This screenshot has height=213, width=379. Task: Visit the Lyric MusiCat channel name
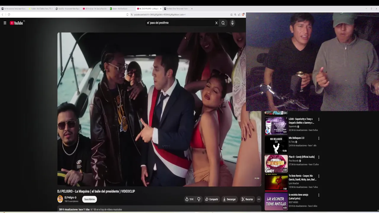(x=294, y=183)
